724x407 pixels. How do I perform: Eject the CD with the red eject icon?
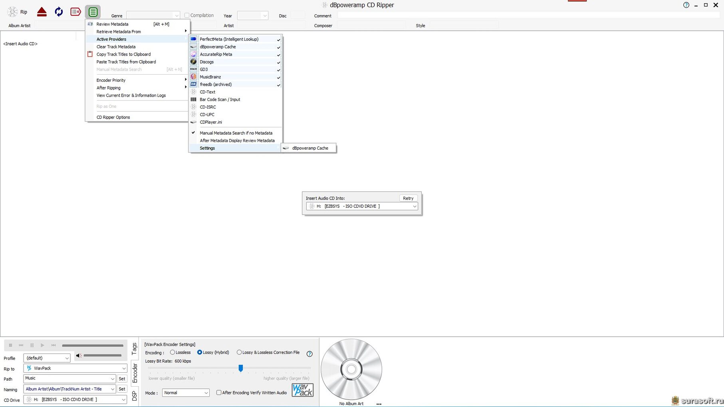(42, 12)
